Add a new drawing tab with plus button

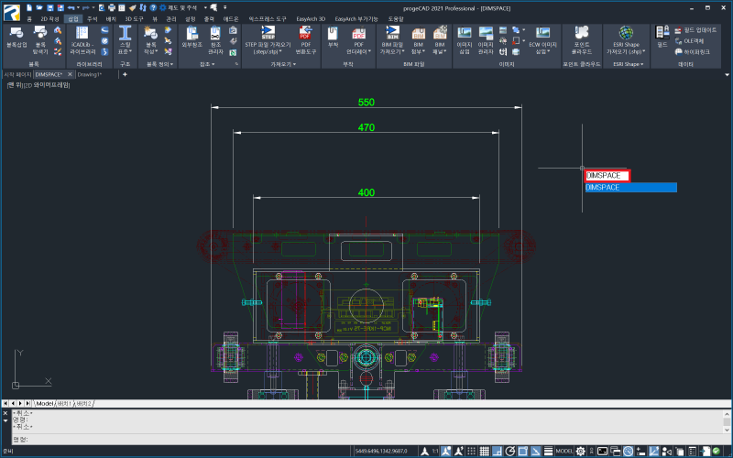point(125,74)
